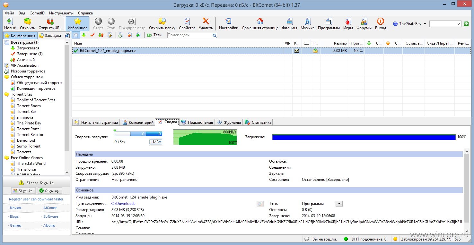Select VIP Acceleration in sidebar
Viewport: 474px width, 245px height.
pos(25,65)
